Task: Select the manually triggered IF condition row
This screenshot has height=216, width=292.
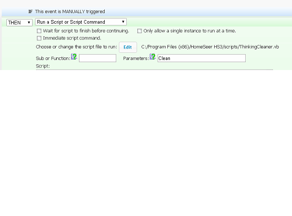Action: click(147, 12)
